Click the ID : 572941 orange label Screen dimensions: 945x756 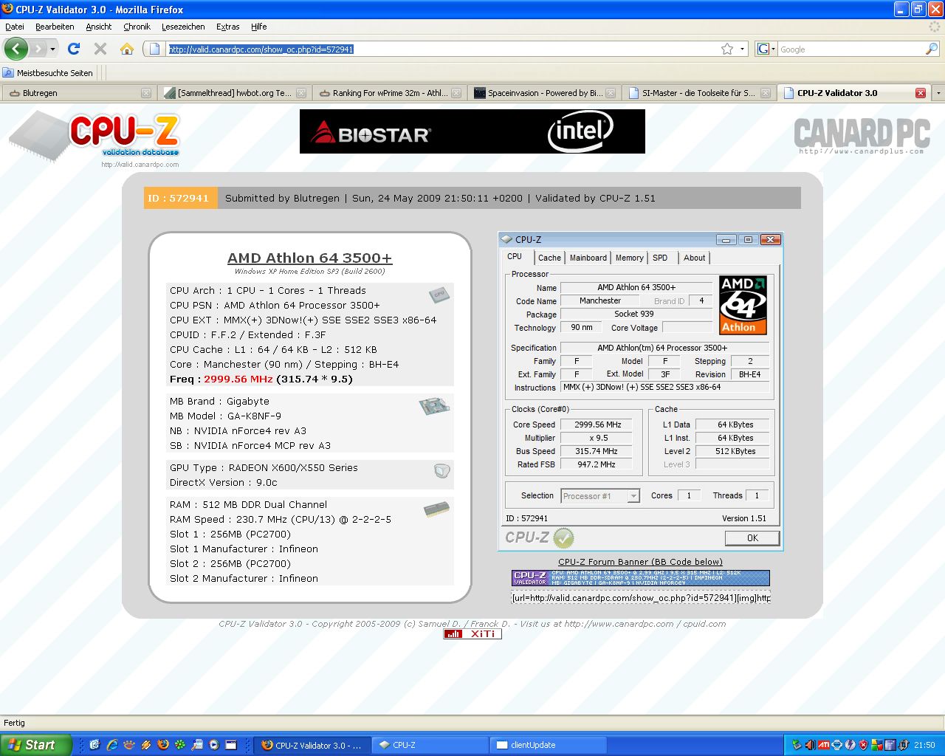(180, 198)
